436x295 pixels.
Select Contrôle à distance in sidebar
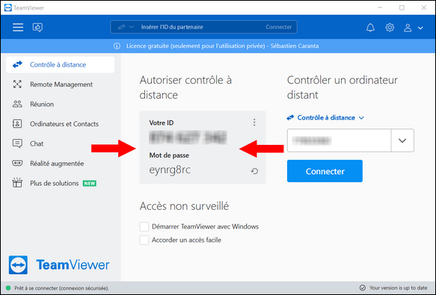(x=61, y=65)
